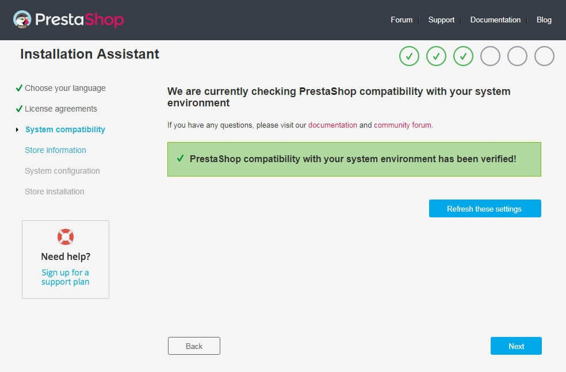Click the last empty progress circle
Screen dimensions: 566x372
point(544,56)
